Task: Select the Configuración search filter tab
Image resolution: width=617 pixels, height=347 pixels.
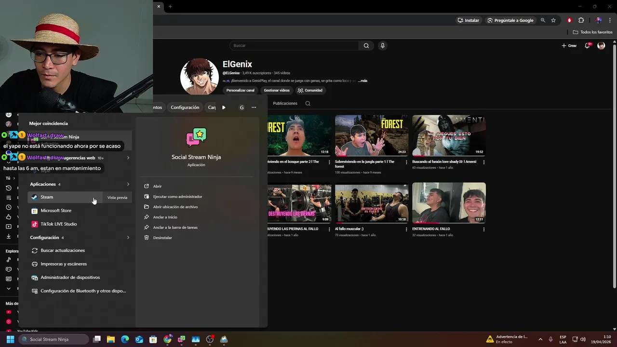Action: 185,107
